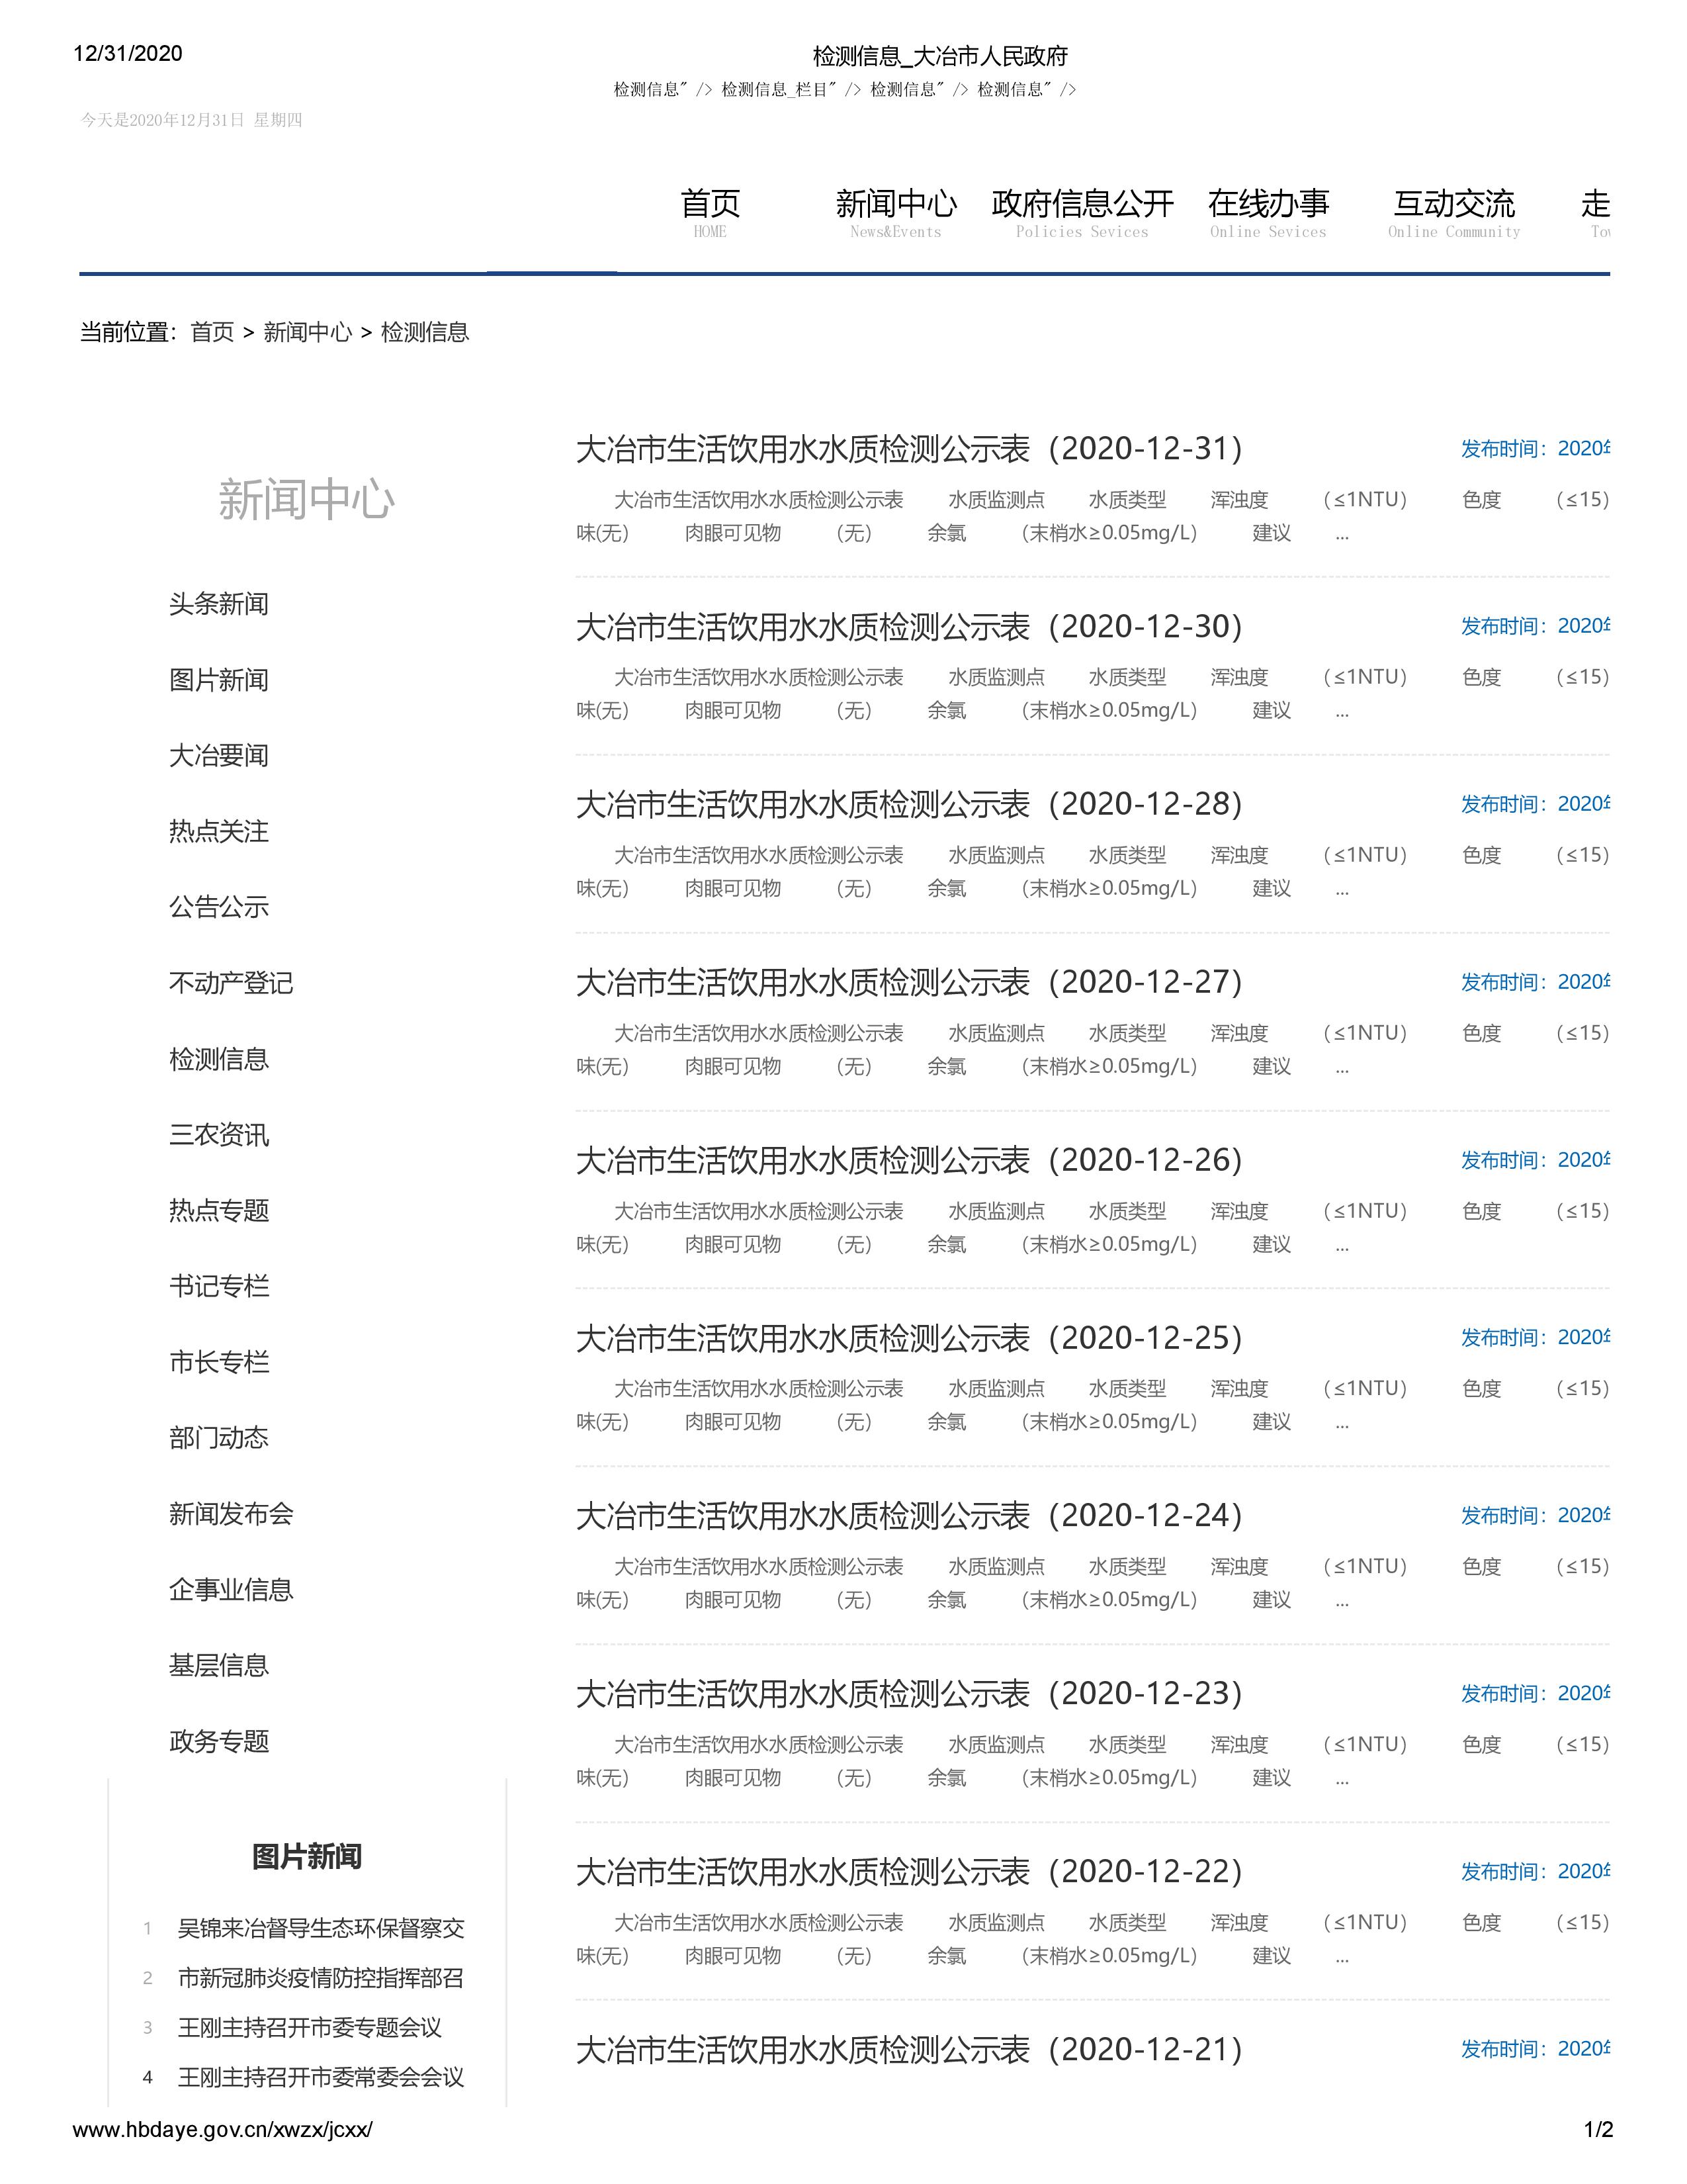This screenshot has width=1687, height=2184.
Task: Open water quality report dated 2020-12-24
Action: tap(908, 1516)
